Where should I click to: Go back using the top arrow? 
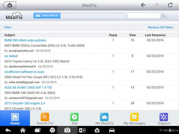(x=143, y=5)
